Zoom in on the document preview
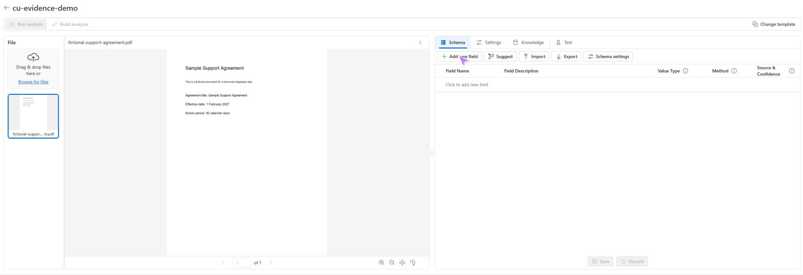The image size is (803, 275). click(x=381, y=263)
